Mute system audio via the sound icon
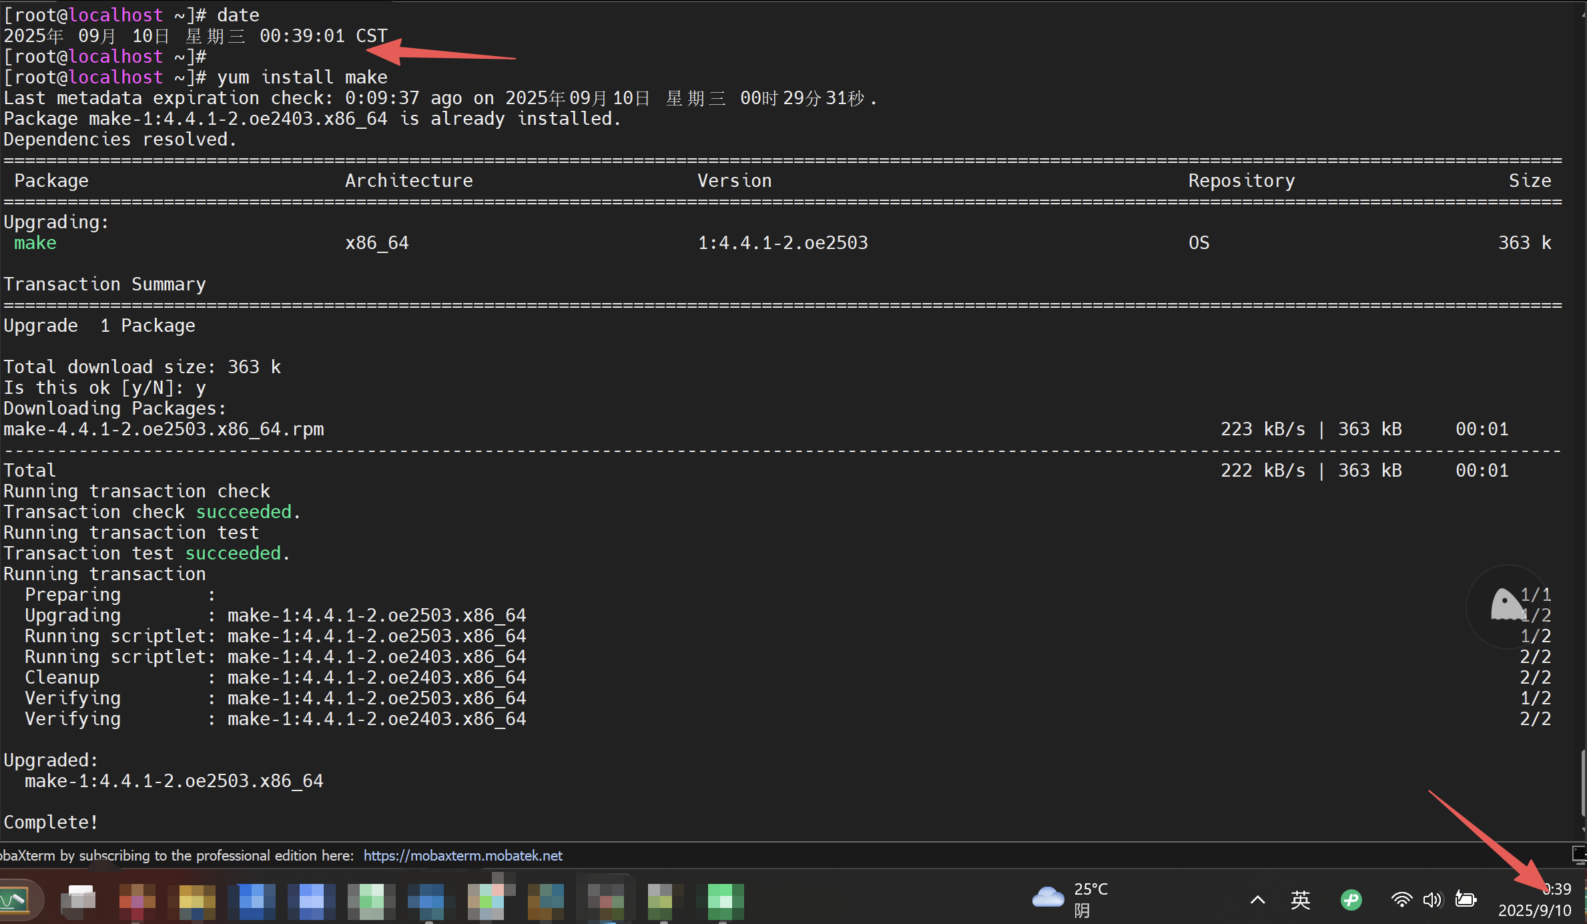The height and width of the screenshot is (924, 1587). coord(1432,899)
